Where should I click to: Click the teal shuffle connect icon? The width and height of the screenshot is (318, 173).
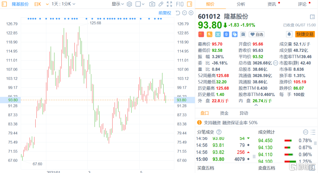pos(218,34)
